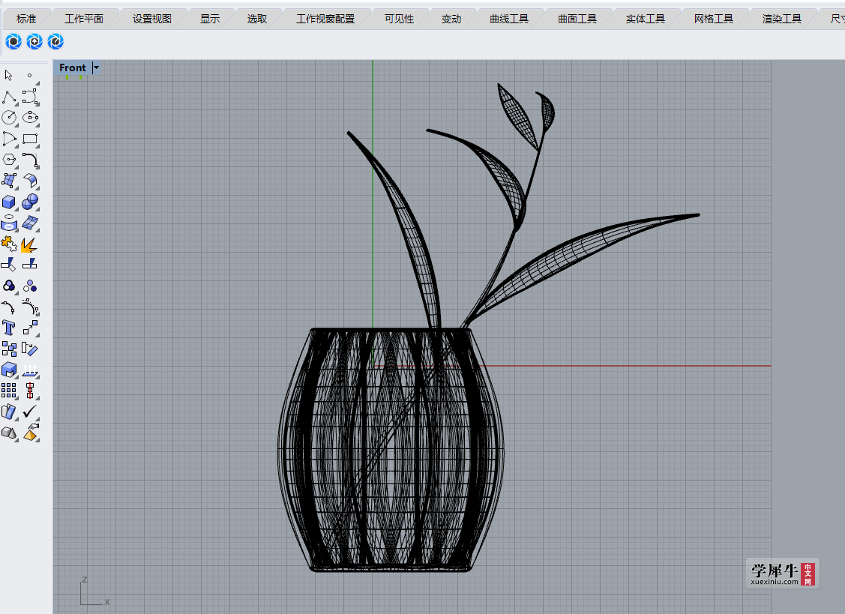Open the edit points curve tool

(30, 307)
